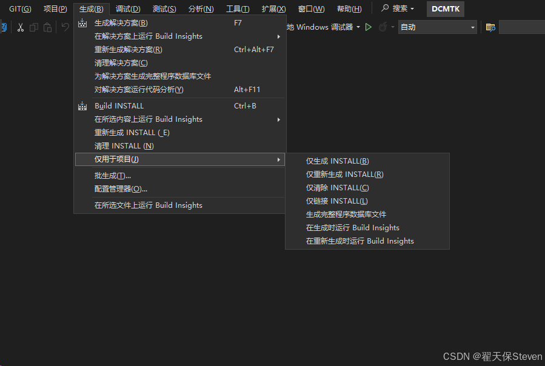Select 清理解决方案(C)
Viewport: 545px width, 366px height.
pos(179,63)
